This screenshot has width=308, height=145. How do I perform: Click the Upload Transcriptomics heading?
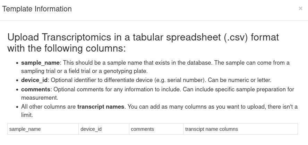(143, 43)
